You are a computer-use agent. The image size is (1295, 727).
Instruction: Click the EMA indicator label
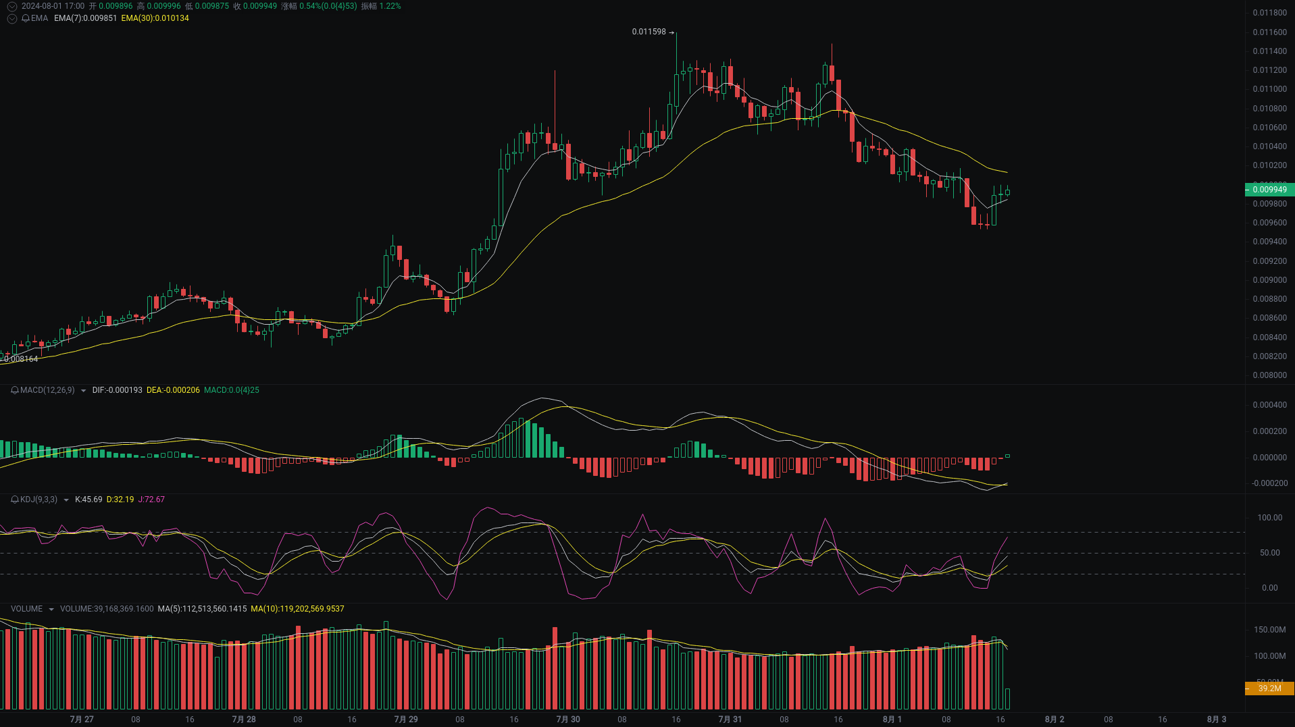39,18
